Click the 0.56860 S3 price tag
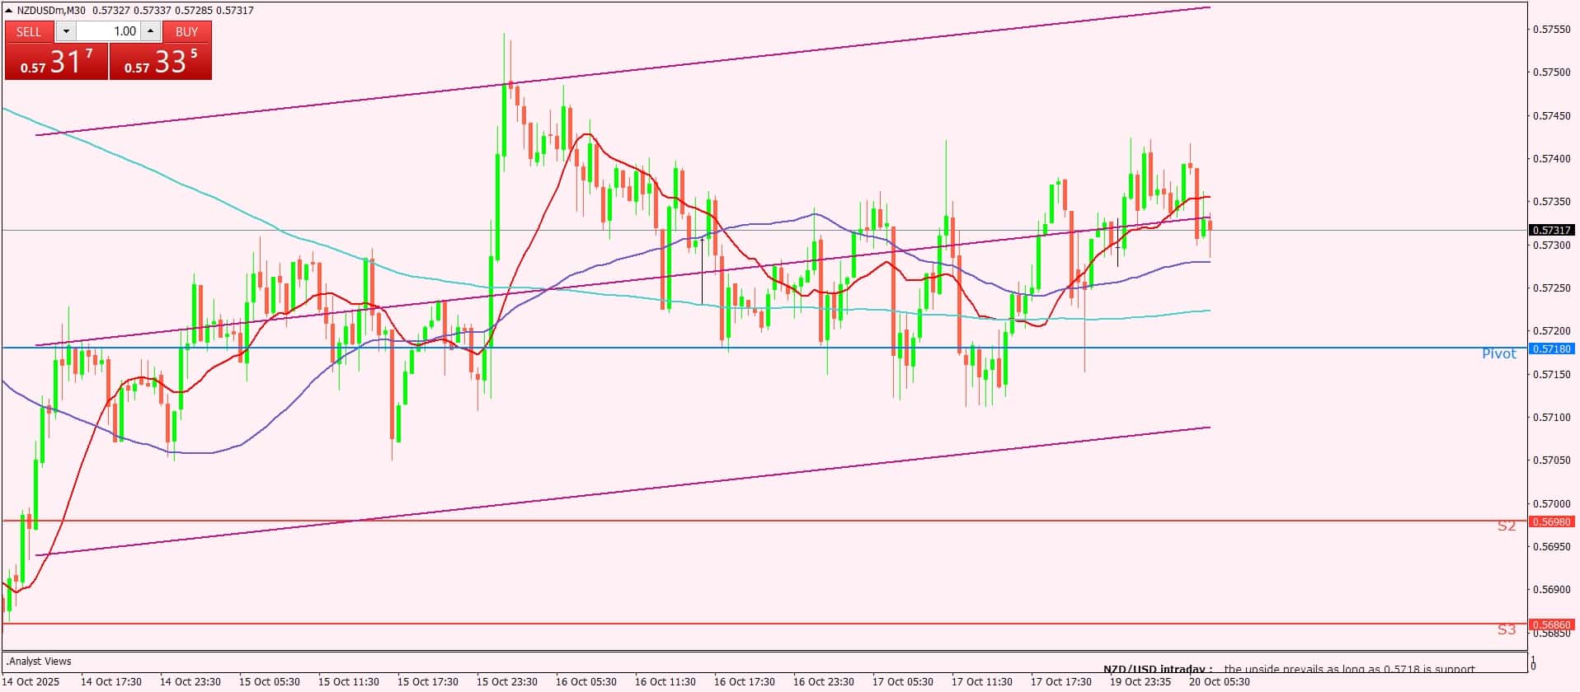The width and height of the screenshot is (1580, 692). pos(1552,624)
